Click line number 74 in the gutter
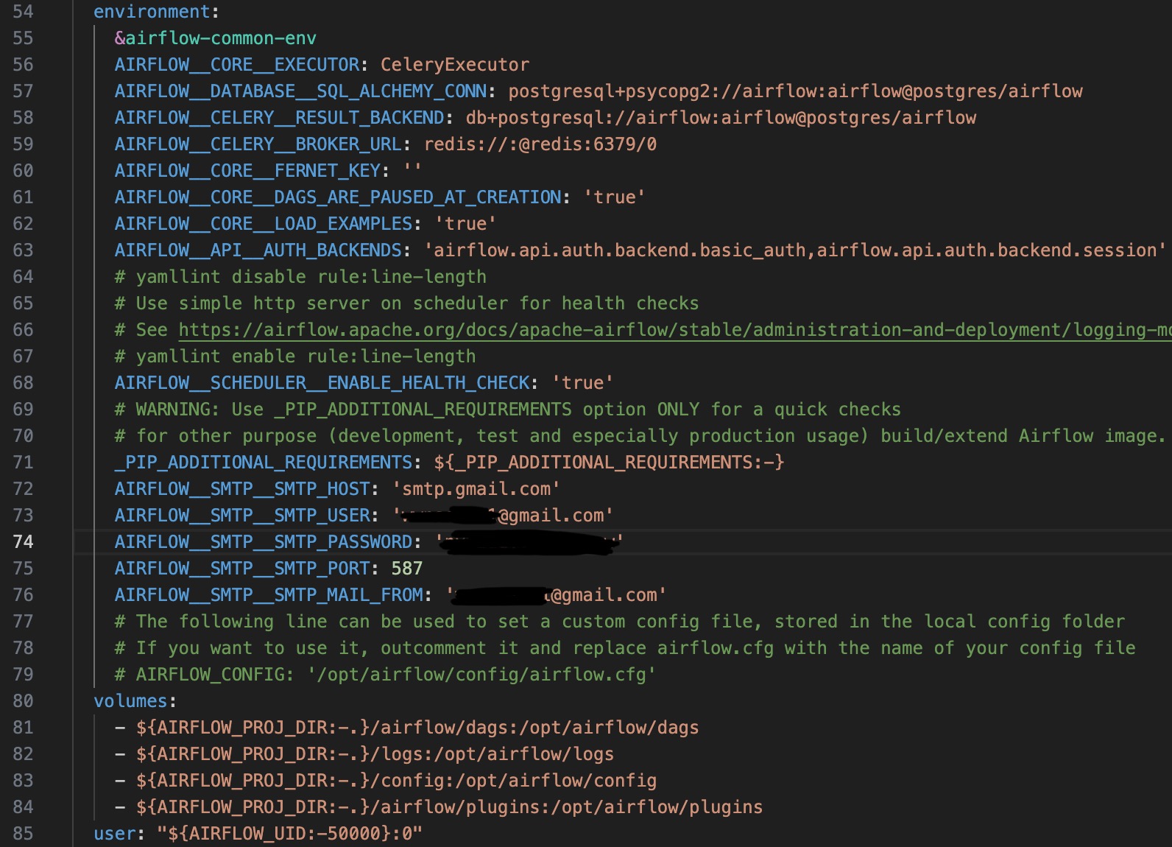 (x=23, y=542)
